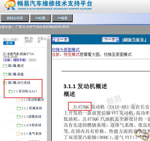Image resolution: width=150 pixels, height=141 pixels.
Task: Click the right arrow icon on 下一页
Action: pos(117,39)
